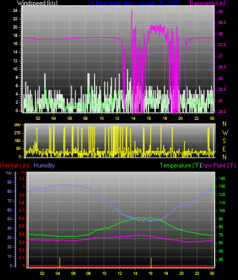Click the E compass direction label

pos(224,149)
